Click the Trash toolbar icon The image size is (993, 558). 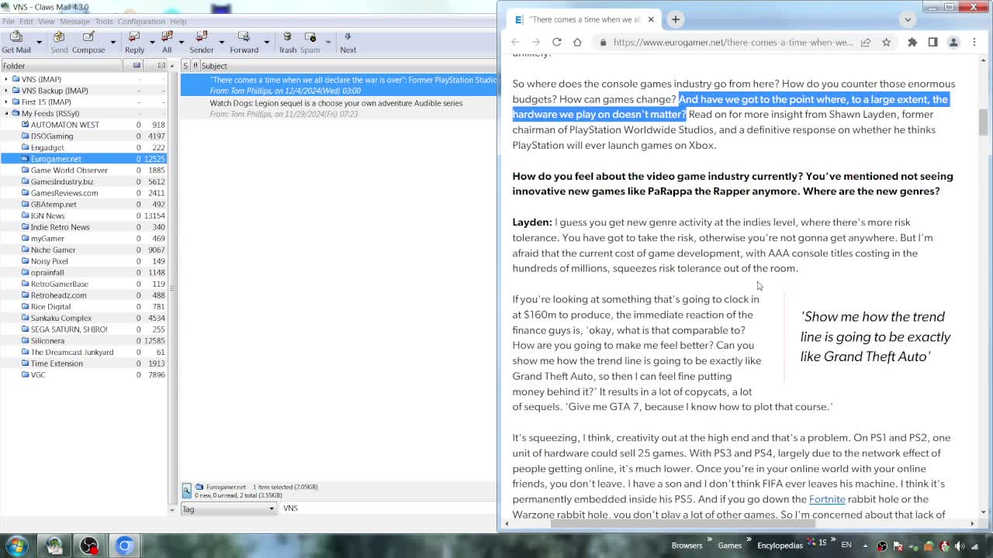point(287,42)
